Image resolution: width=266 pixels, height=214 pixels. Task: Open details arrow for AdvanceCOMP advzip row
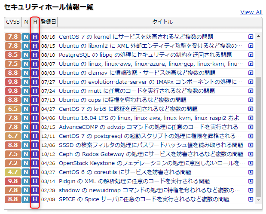click(x=251, y=127)
